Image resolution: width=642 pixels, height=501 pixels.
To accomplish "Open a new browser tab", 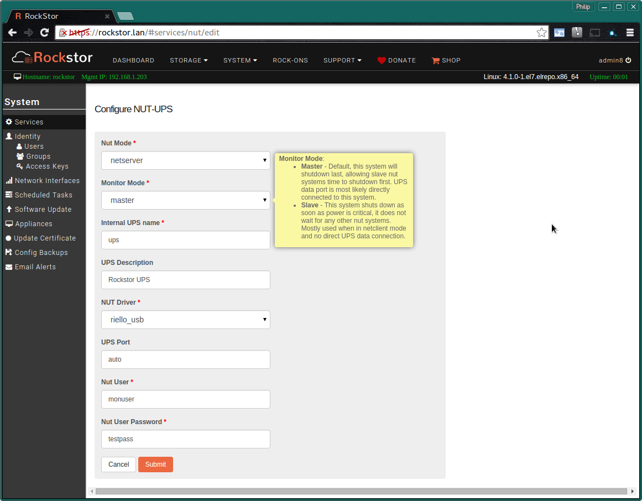I will click(x=126, y=17).
